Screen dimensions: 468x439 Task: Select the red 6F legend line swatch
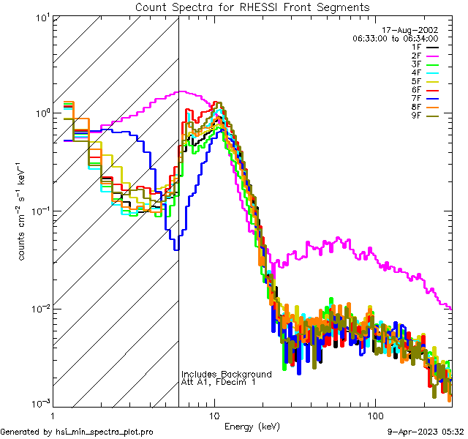[431, 90]
